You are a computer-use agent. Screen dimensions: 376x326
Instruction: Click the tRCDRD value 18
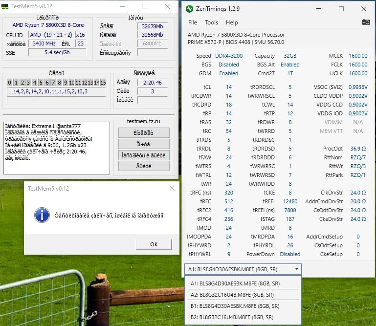(x=229, y=105)
